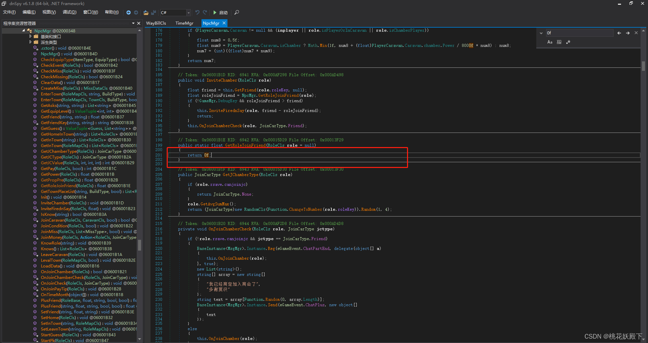Expand find bar to show replace
The width and height of the screenshot is (648, 343).
(x=541, y=33)
